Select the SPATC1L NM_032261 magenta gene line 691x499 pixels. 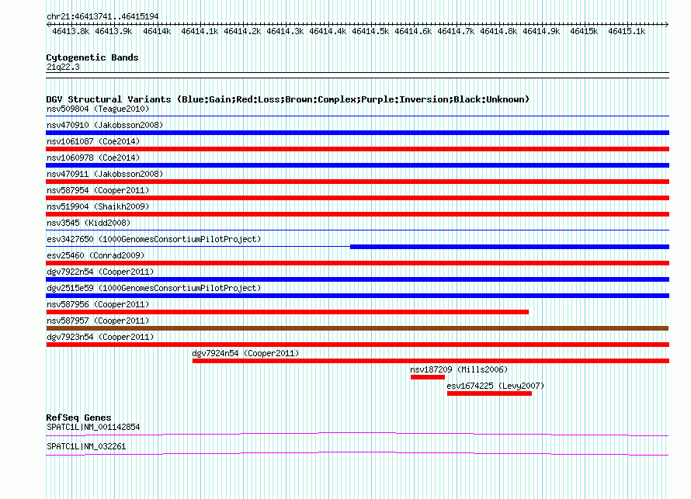357,454
